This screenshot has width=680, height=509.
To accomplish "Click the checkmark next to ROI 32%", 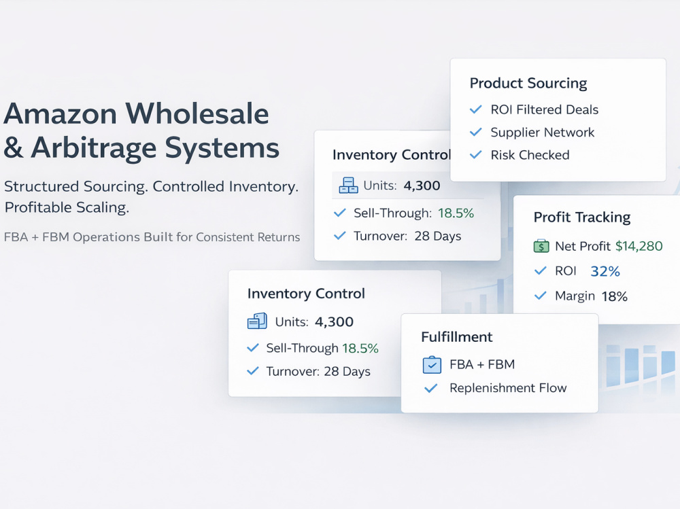I will pos(541,271).
